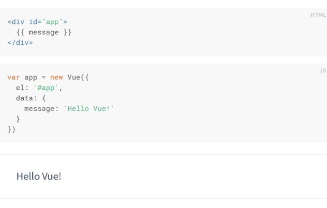Click the data property line
This screenshot has height=208, width=327.
coord(31,98)
